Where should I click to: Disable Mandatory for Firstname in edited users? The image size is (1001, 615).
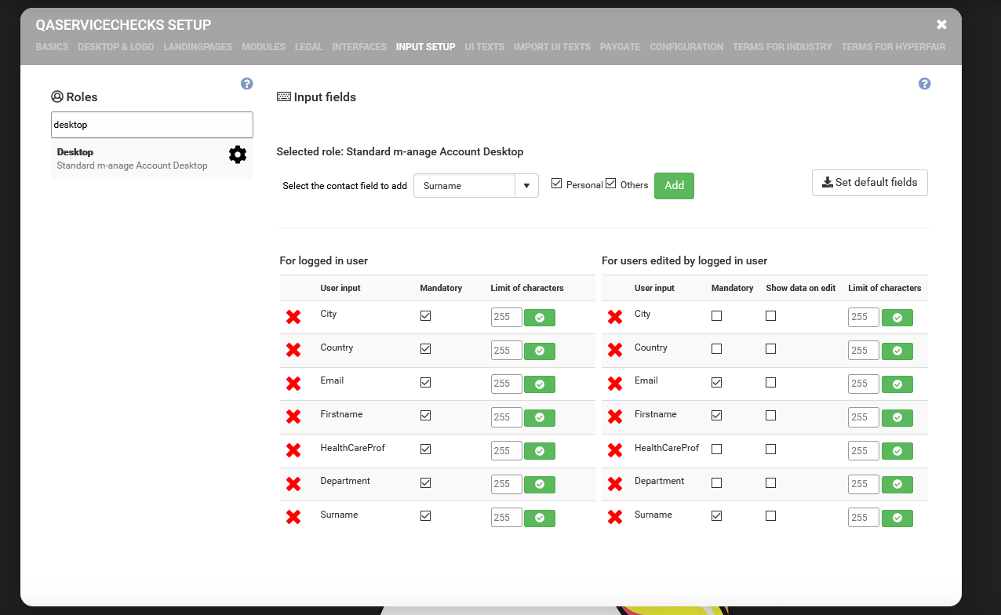click(x=716, y=416)
